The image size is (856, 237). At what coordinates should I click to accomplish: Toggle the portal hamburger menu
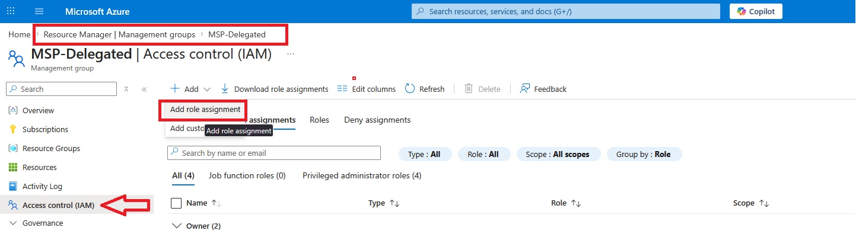[39, 11]
